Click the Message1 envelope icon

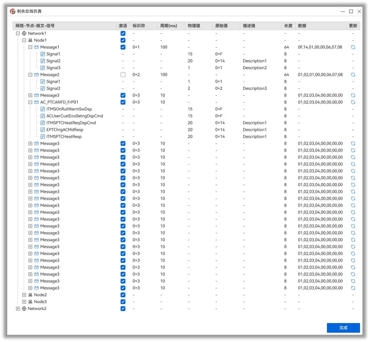point(36,47)
